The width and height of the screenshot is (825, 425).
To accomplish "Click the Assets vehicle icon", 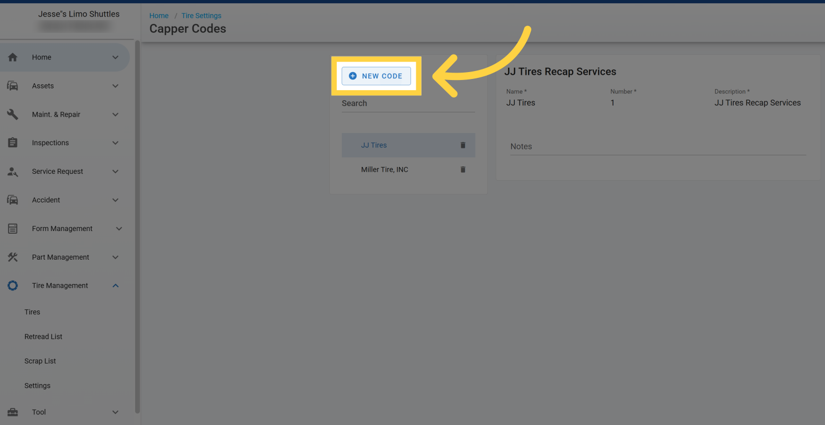I will pos(13,86).
